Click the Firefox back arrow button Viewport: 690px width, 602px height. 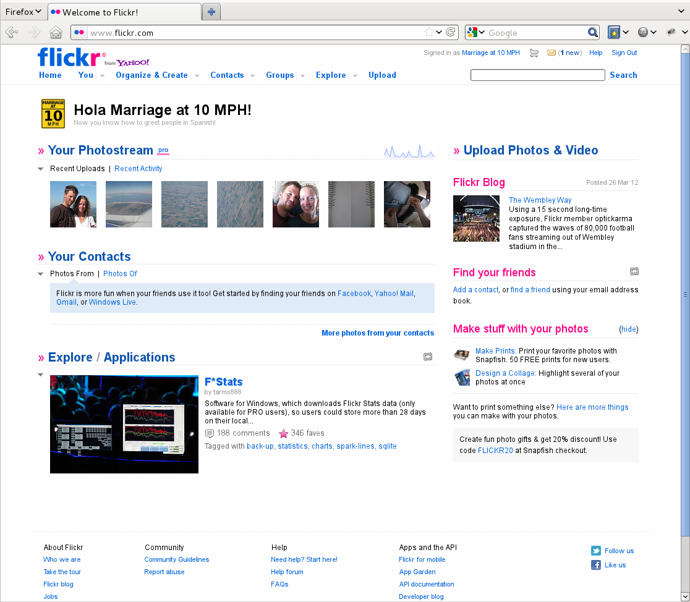12,32
